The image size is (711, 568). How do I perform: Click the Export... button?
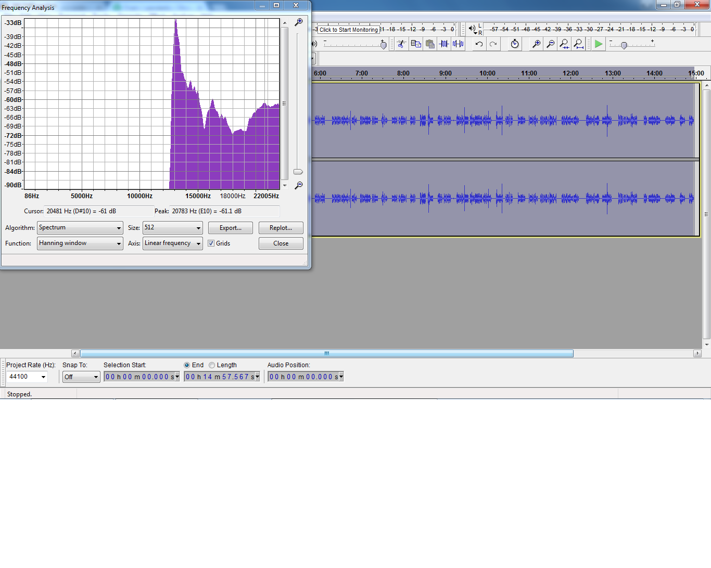[230, 228]
